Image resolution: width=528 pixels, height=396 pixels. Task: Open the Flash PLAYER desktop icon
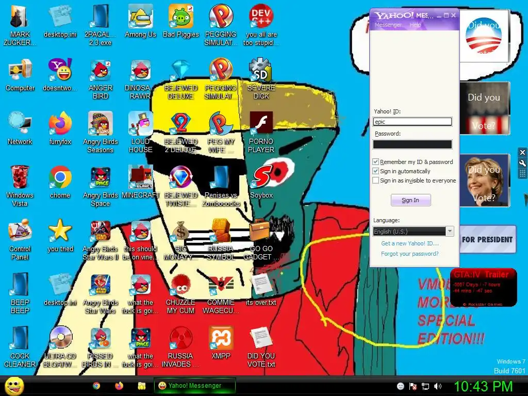[x=261, y=132]
